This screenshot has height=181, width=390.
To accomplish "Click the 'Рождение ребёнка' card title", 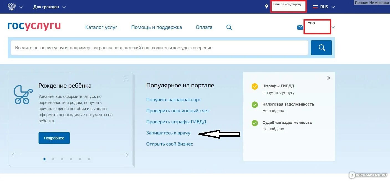I will [65, 86].
